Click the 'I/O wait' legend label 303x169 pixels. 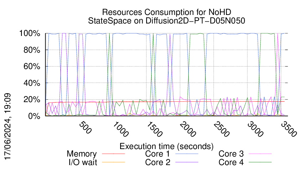[x=83, y=162]
